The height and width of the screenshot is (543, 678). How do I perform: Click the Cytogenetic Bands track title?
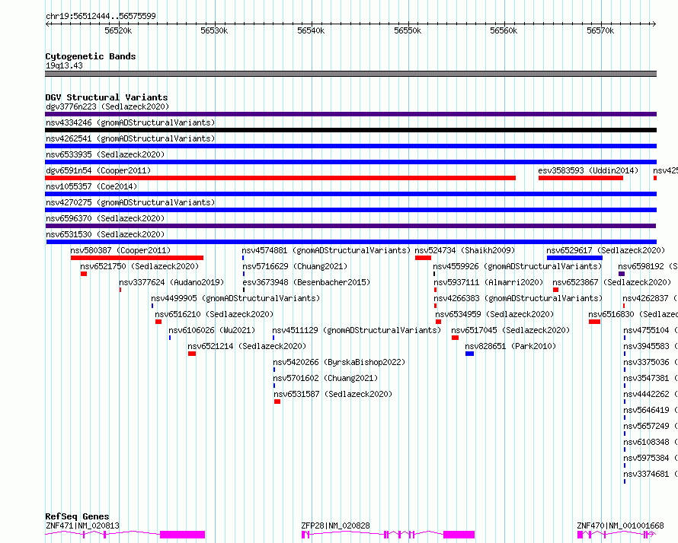(91, 56)
